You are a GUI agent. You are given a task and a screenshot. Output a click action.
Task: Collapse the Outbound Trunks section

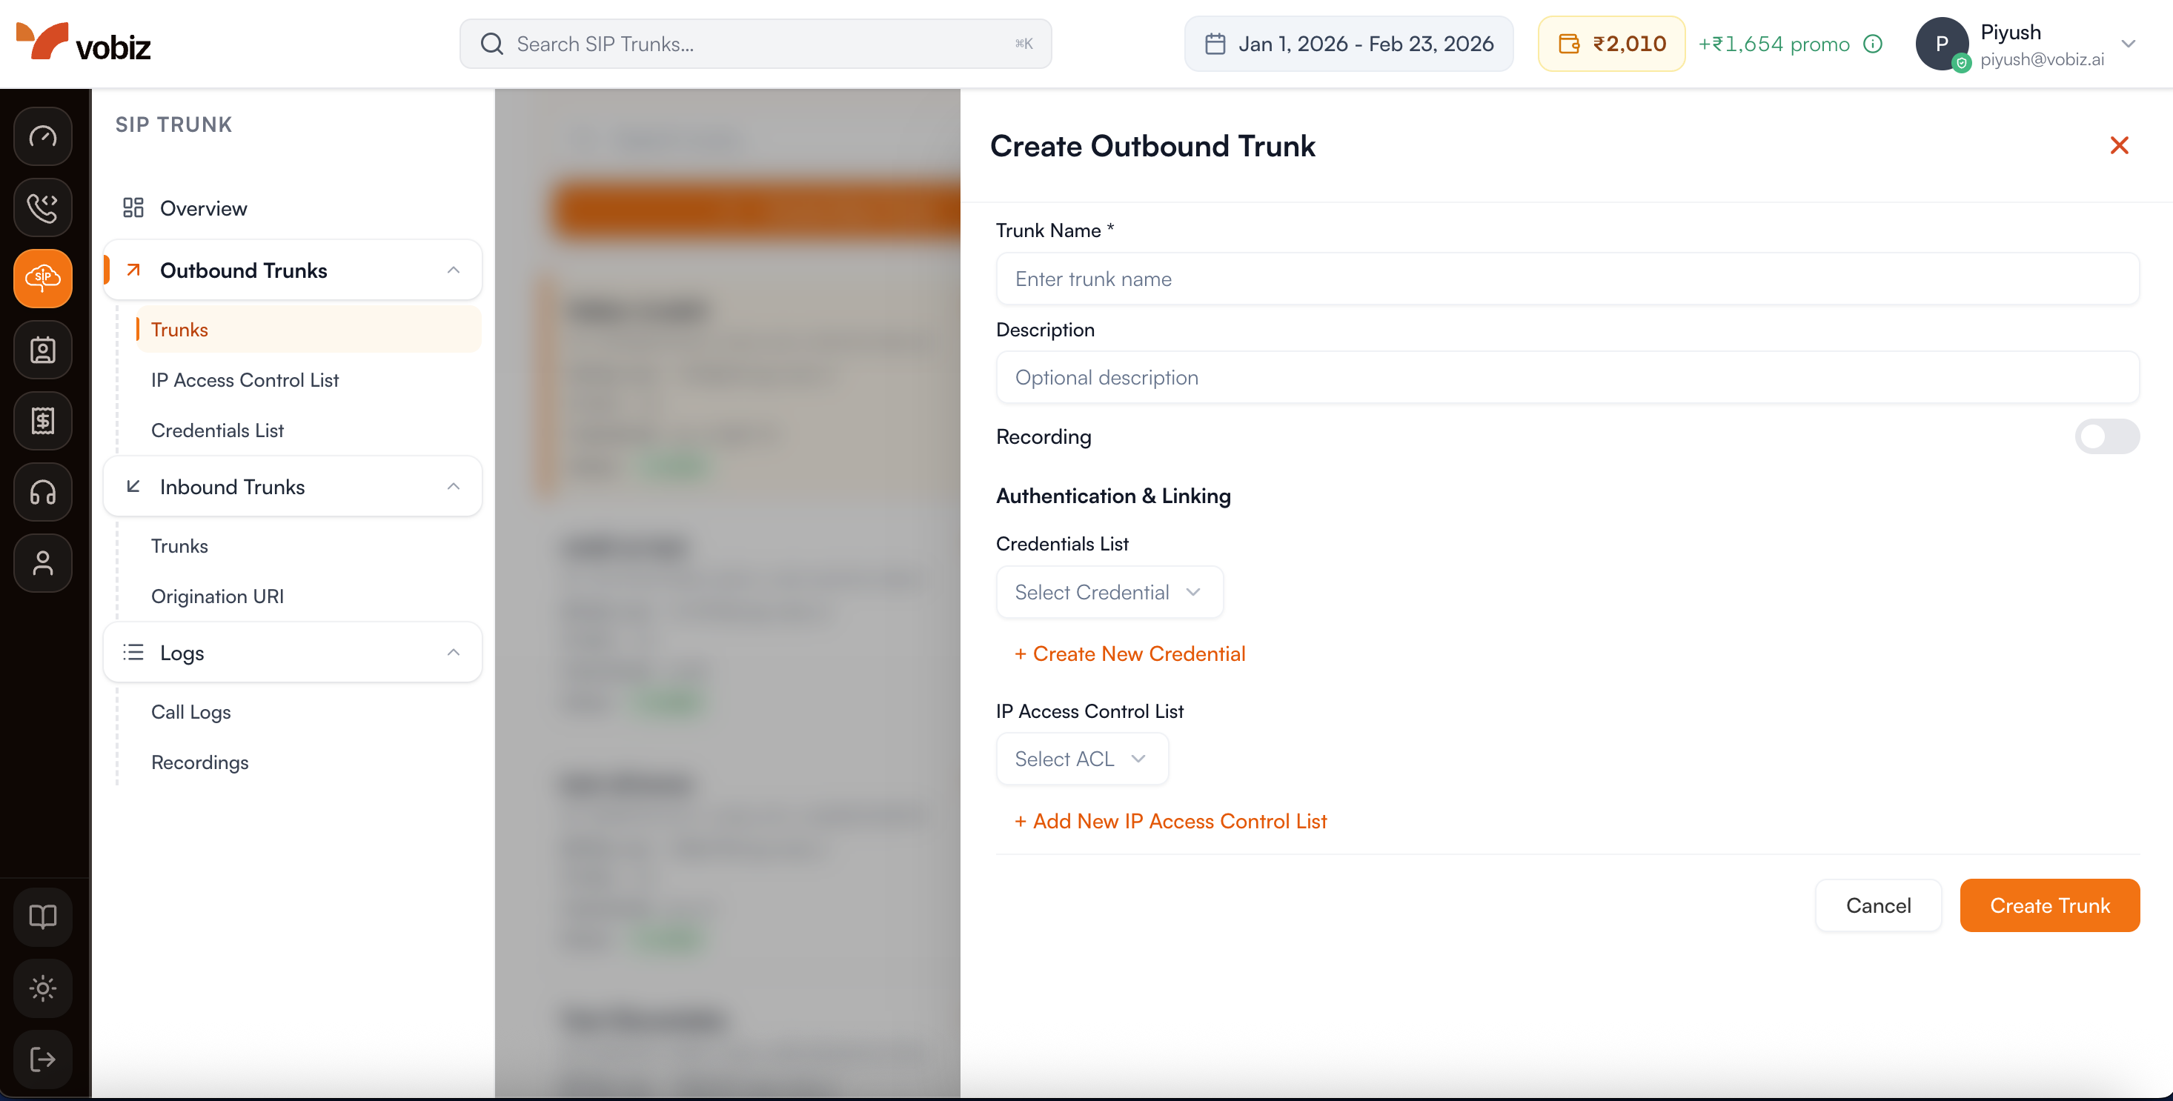coord(453,270)
